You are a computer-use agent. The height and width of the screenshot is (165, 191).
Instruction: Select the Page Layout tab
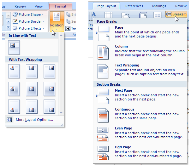click(106, 6)
